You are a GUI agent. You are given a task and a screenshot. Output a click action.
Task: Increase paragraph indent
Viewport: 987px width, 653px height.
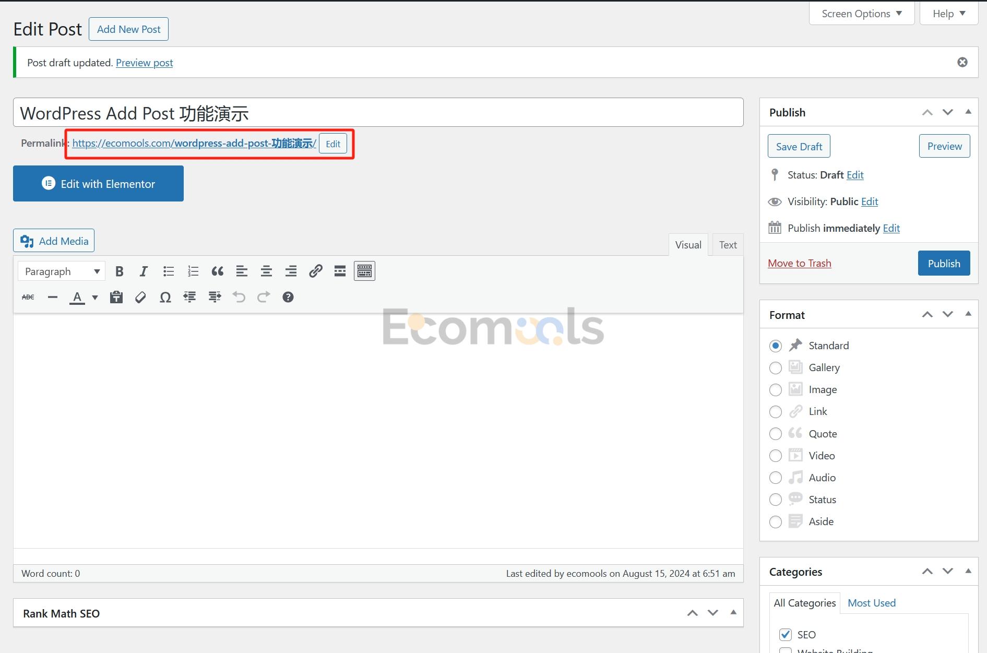click(x=215, y=298)
